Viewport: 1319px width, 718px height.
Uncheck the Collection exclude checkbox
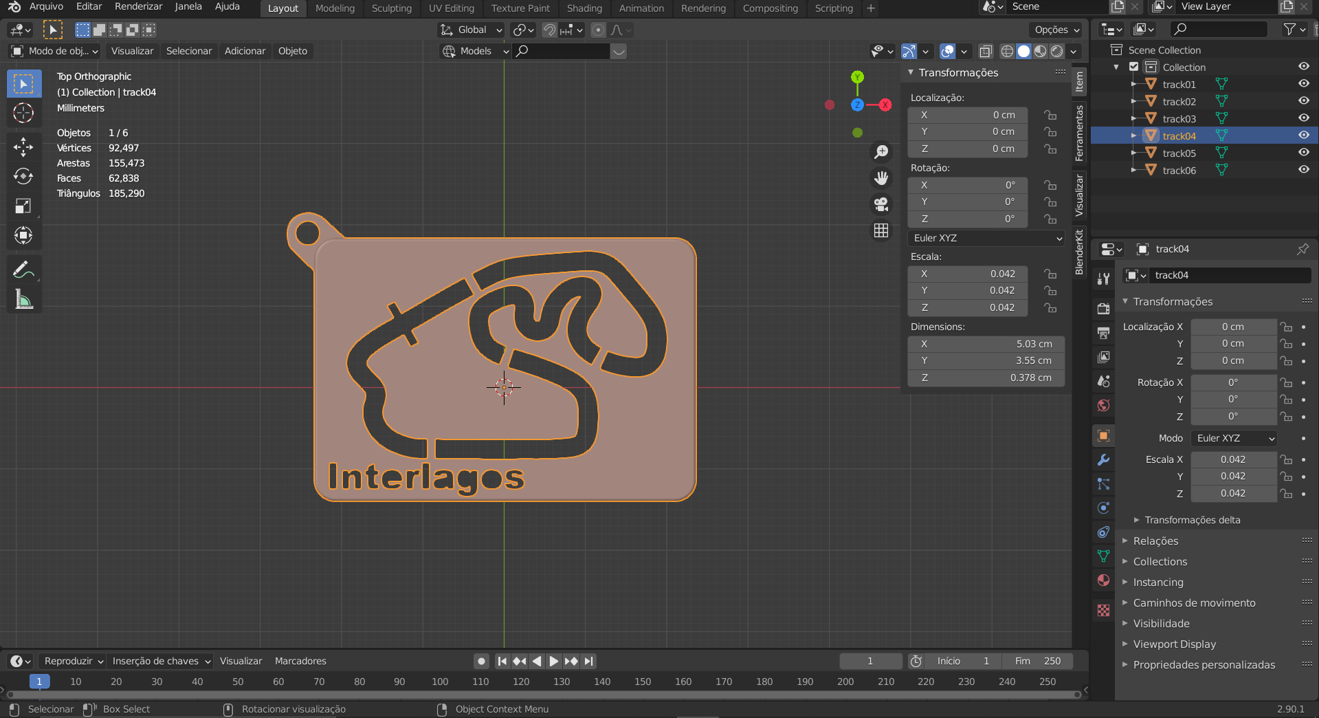1134,67
